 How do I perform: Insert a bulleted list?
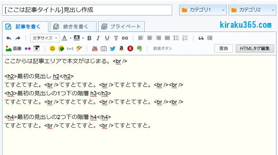point(176,38)
